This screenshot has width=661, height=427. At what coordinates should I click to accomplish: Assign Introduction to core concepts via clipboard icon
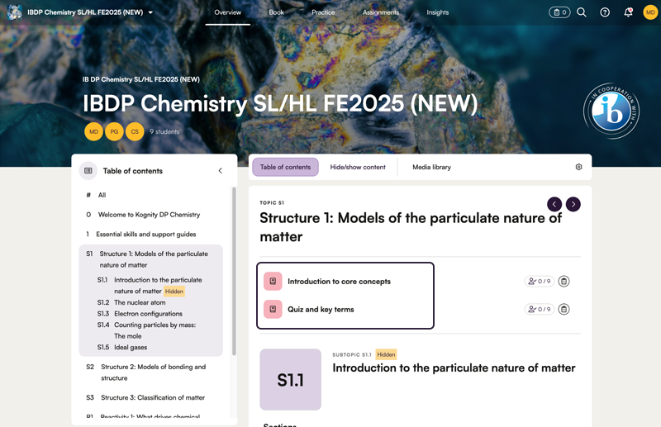pos(564,281)
